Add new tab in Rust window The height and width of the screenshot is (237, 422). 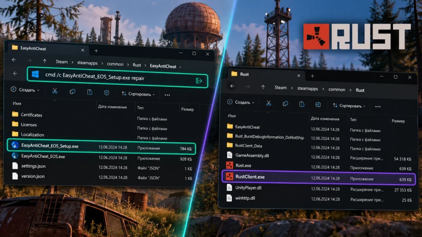tap(312, 76)
